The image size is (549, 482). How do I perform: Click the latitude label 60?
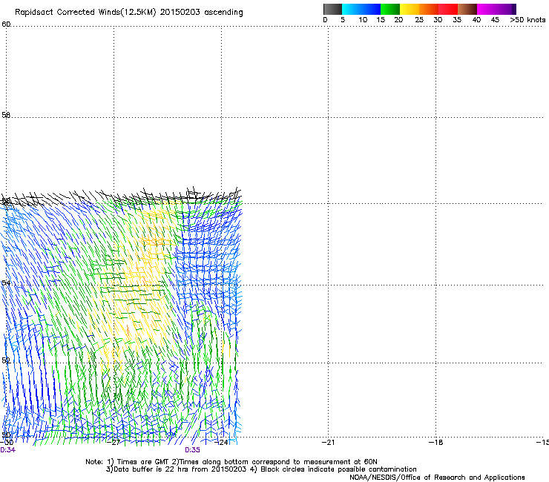6,24
